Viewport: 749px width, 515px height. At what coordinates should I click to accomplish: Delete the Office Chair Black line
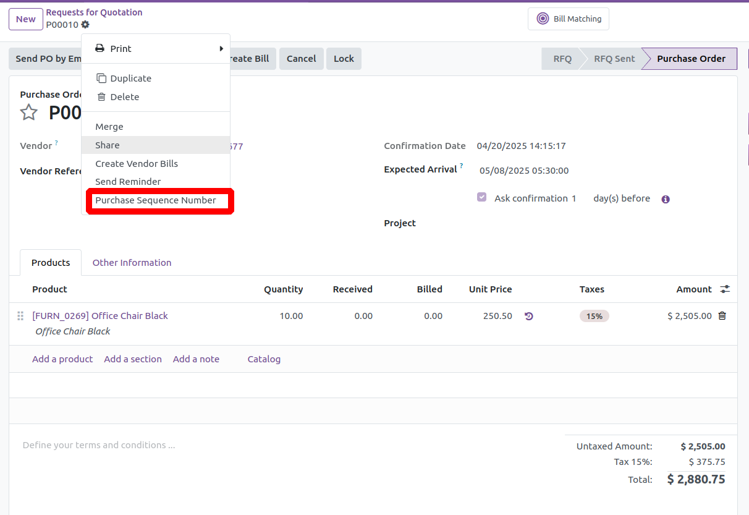point(722,316)
